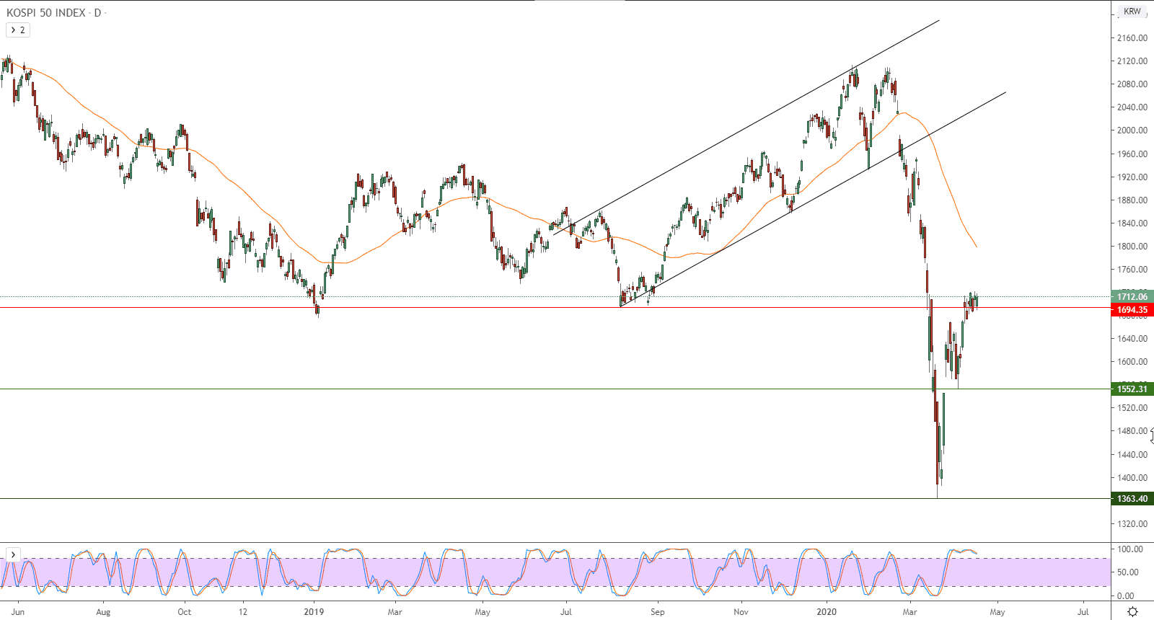Click the KOSPI 50 INDEX symbol title
The height and width of the screenshot is (620, 1154).
pyautogui.click(x=45, y=13)
